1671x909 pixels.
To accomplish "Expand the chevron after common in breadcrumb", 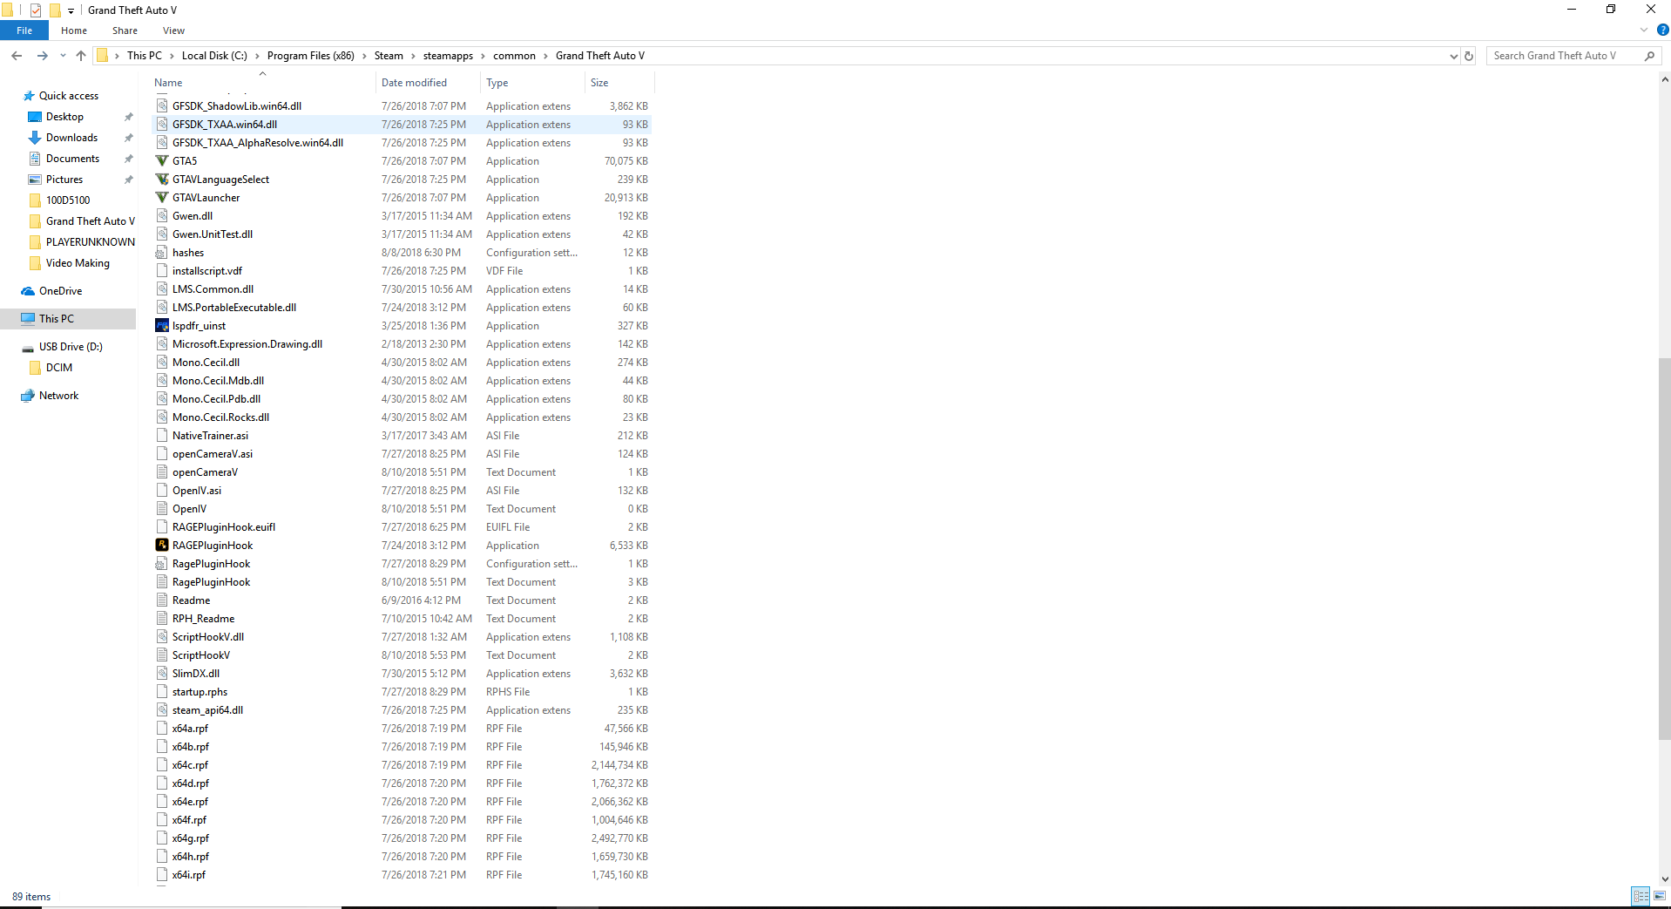I will coord(545,56).
